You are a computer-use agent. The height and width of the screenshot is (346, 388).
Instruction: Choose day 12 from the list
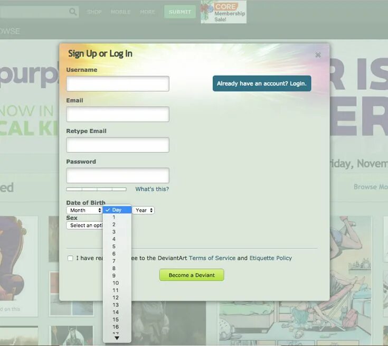[x=117, y=297]
